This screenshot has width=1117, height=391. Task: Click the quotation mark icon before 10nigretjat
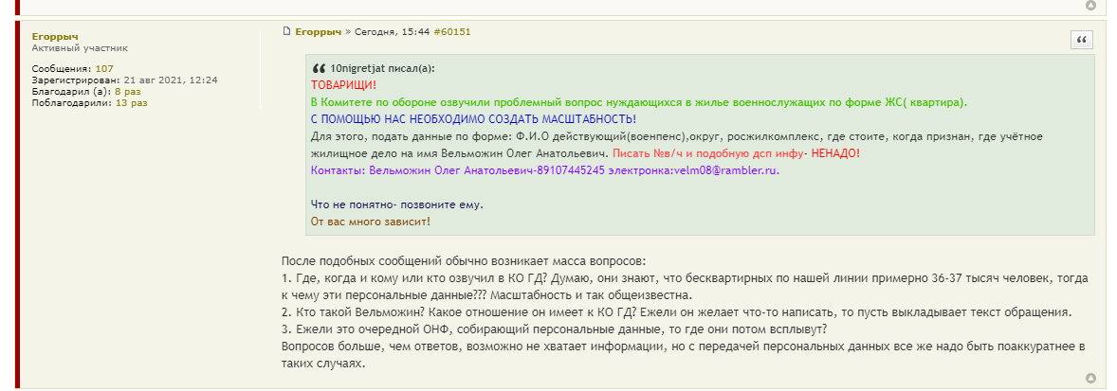319,69
